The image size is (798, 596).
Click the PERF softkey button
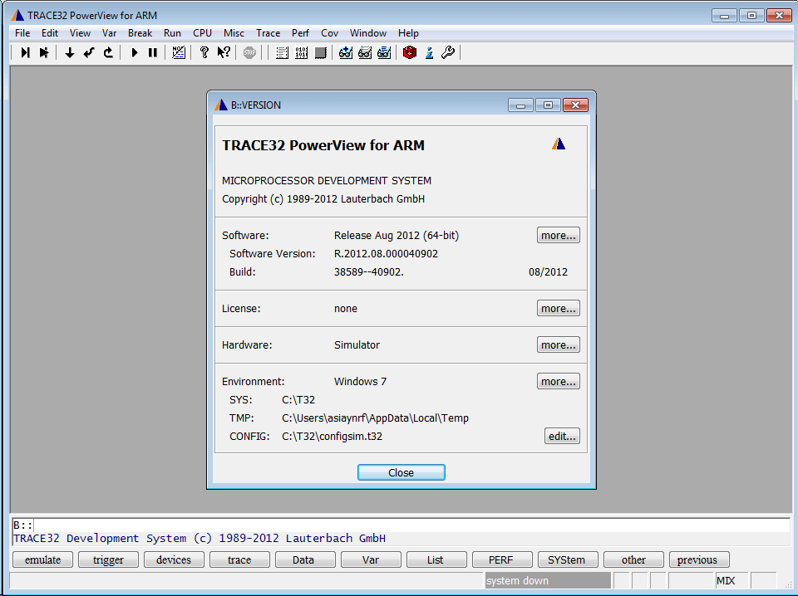pos(502,560)
